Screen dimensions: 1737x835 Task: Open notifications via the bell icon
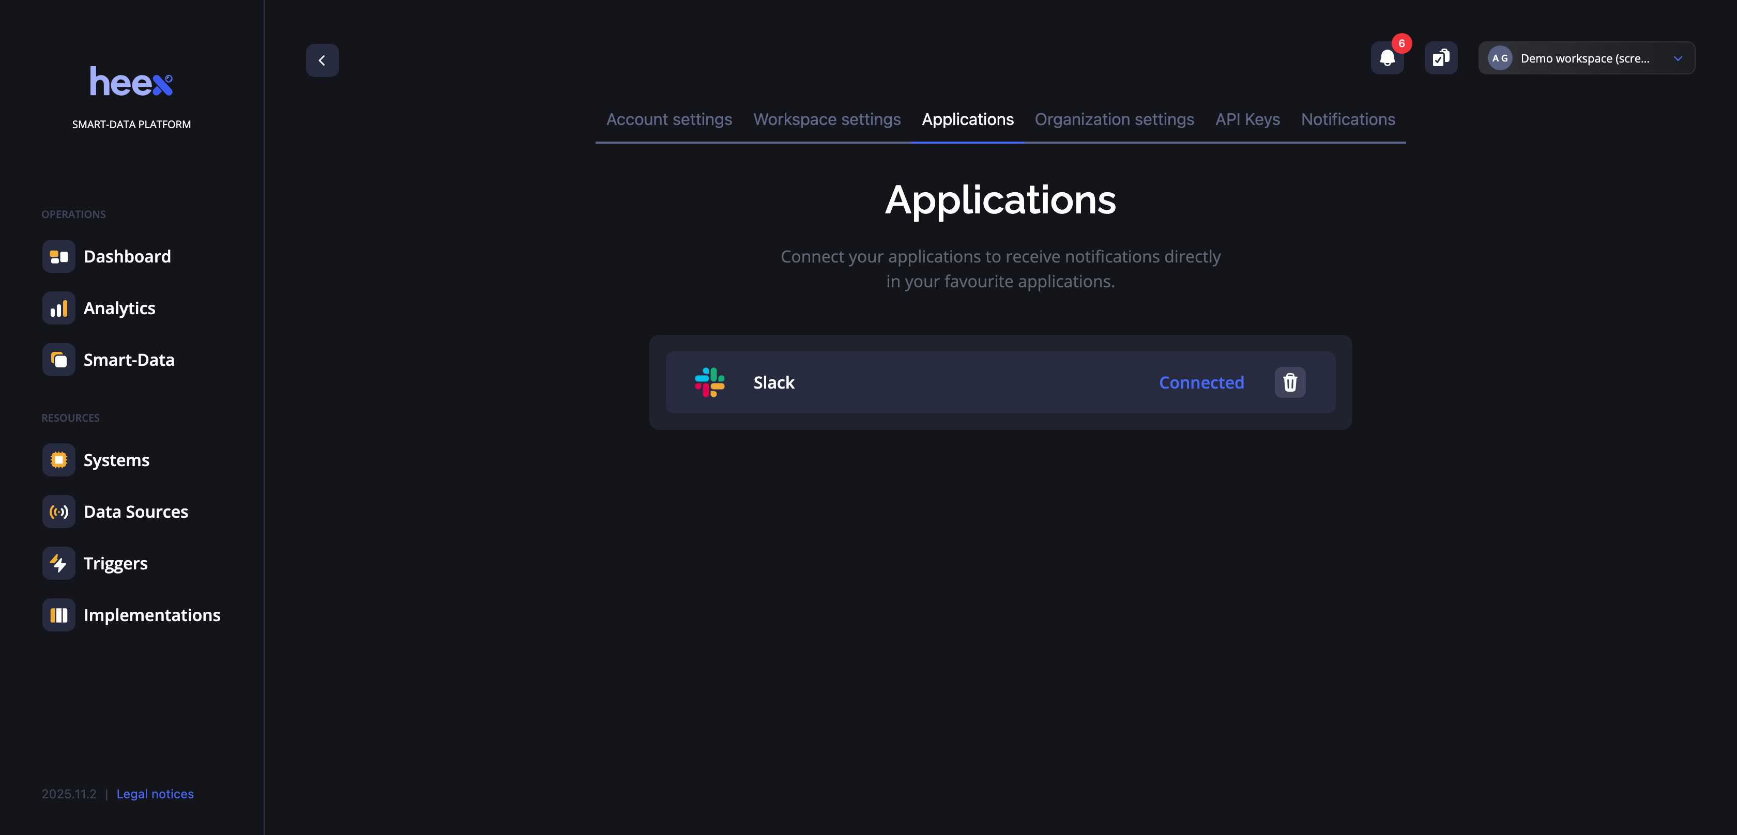(1387, 58)
